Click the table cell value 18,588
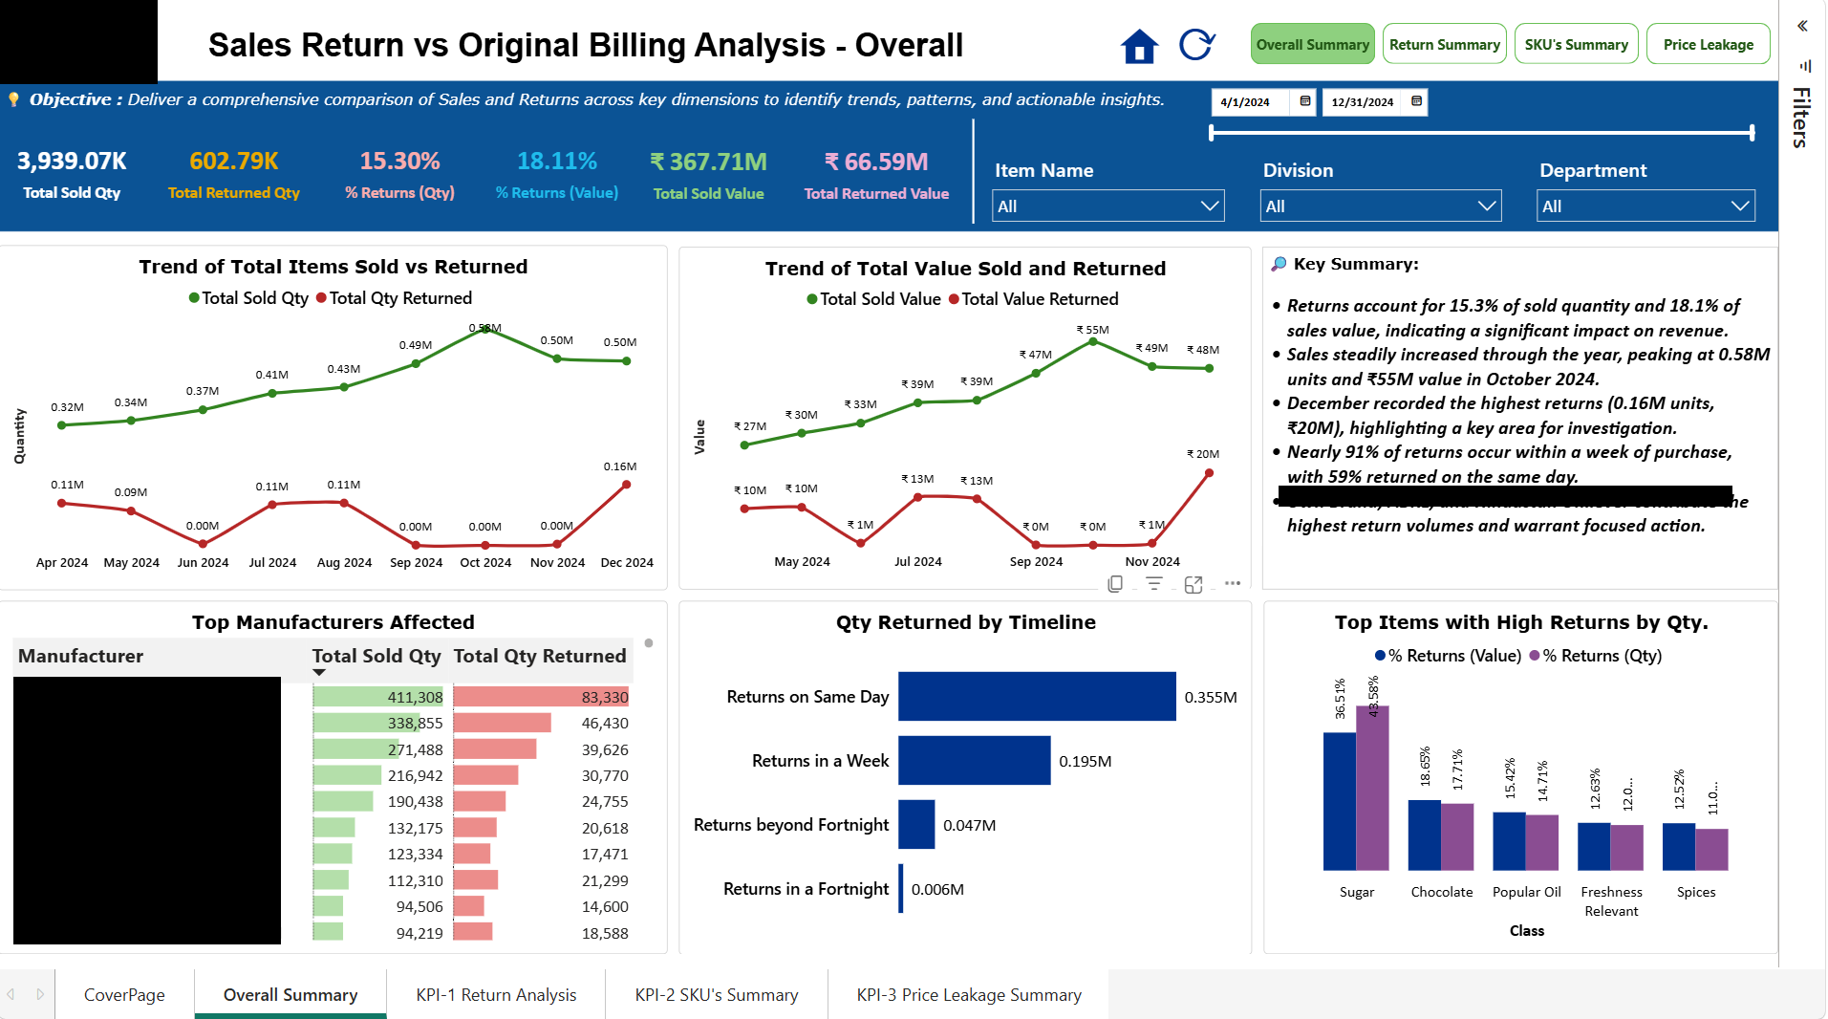 [x=605, y=933]
